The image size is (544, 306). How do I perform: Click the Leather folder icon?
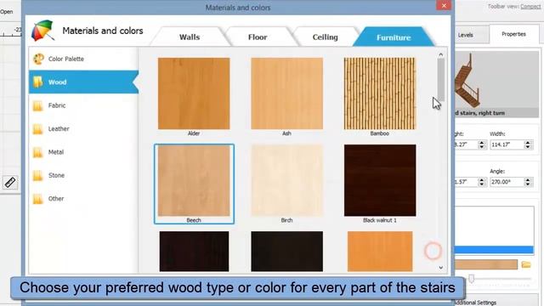click(x=37, y=128)
